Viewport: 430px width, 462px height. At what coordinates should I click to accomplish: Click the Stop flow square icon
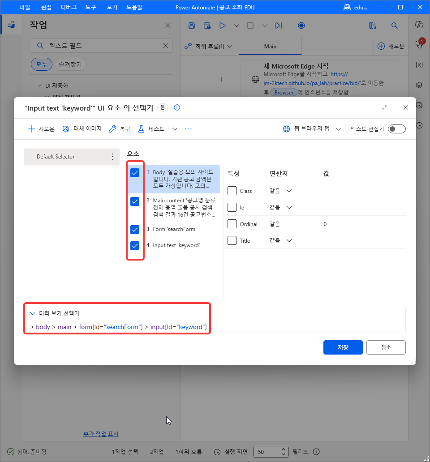click(x=250, y=26)
